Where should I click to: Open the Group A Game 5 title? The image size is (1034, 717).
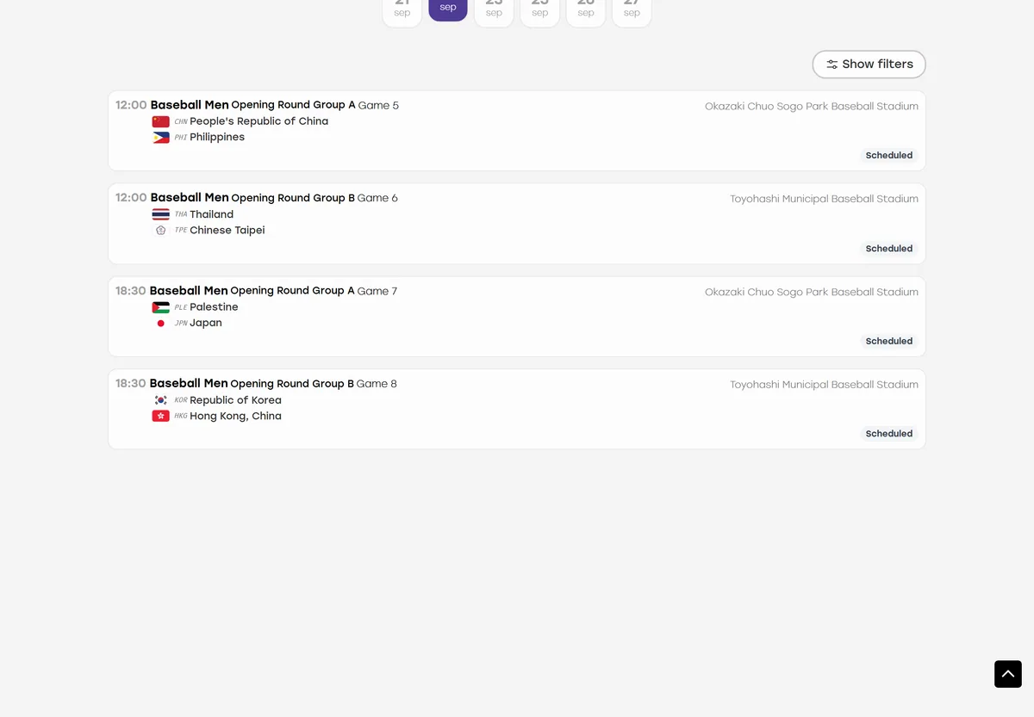tap(275, 105)
